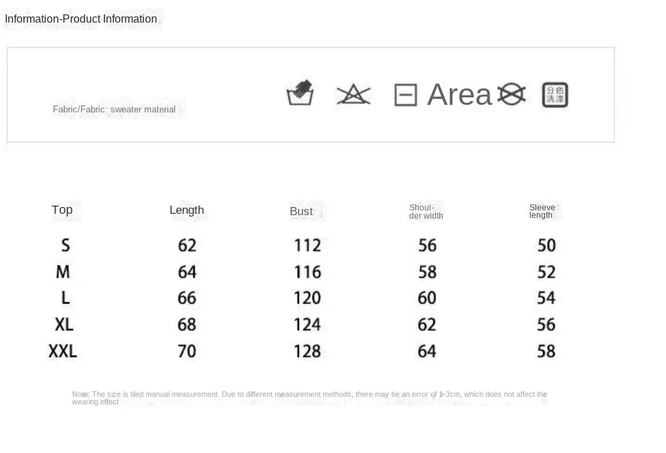The image size is (666, 453).
Task: Click the Shoulder width column header
Action: click(426, 212)
